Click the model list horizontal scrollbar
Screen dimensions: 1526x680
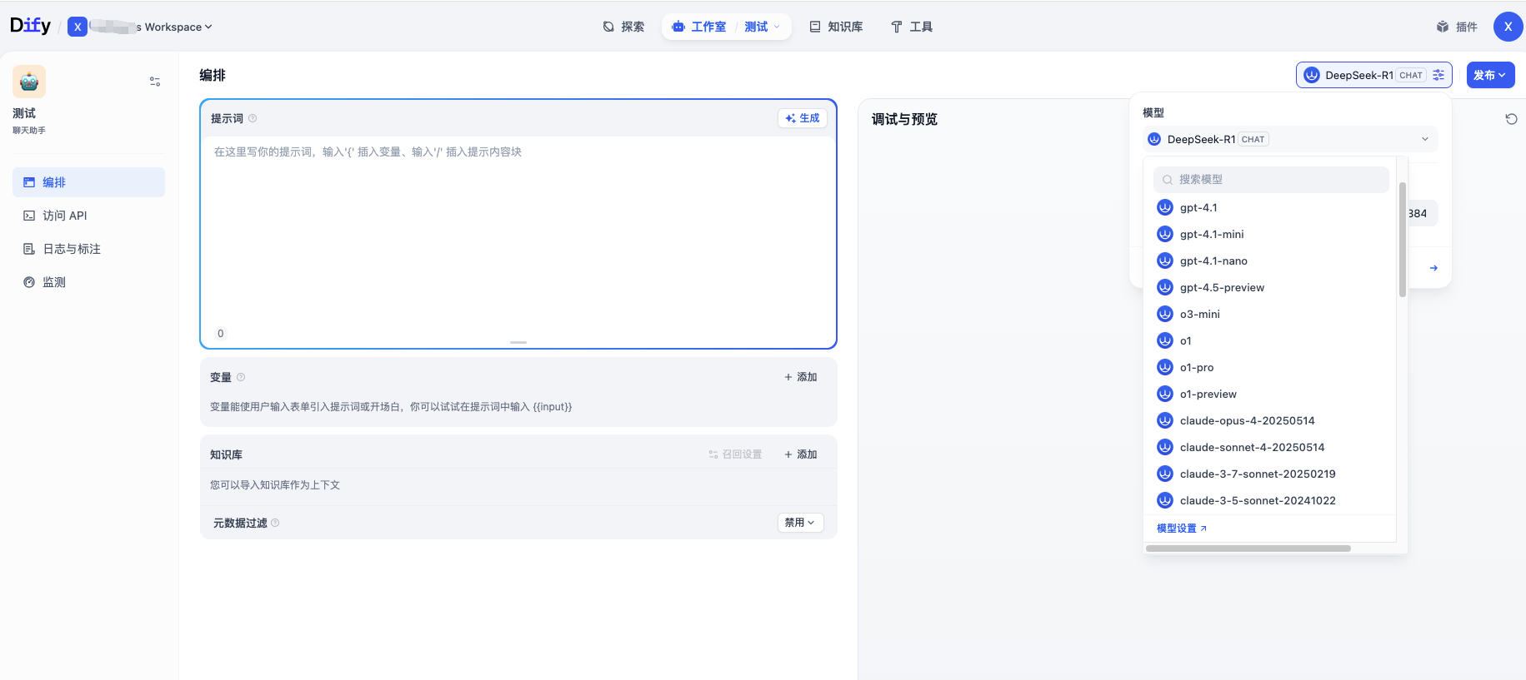click(1248, 548)
